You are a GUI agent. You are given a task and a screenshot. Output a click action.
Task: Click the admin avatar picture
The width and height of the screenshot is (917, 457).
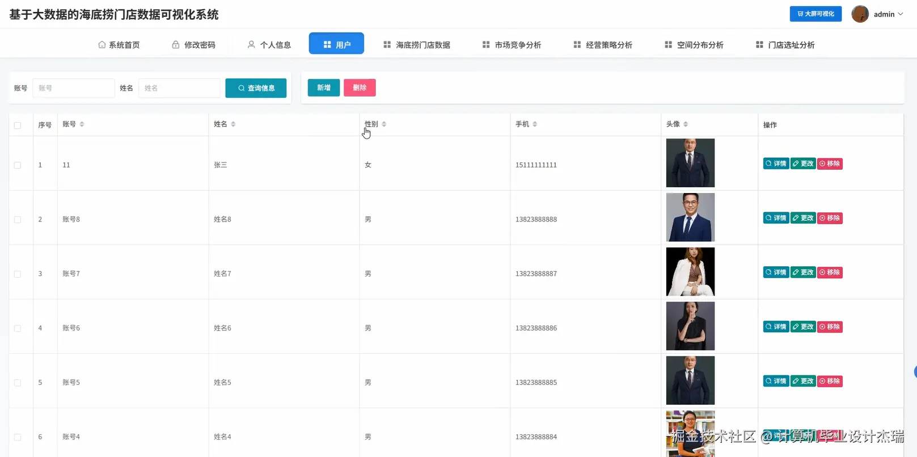pyautogui.click(x=860, y=14)
